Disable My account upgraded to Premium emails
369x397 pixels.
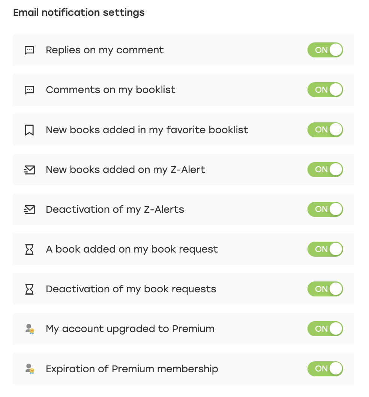click(325, 329)
